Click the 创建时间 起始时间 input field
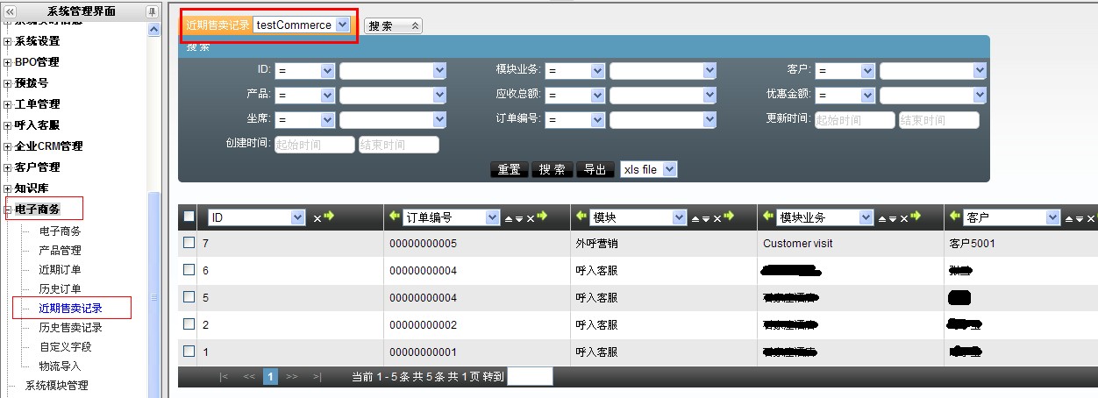Screen dimensions: 1098x398 314,145
